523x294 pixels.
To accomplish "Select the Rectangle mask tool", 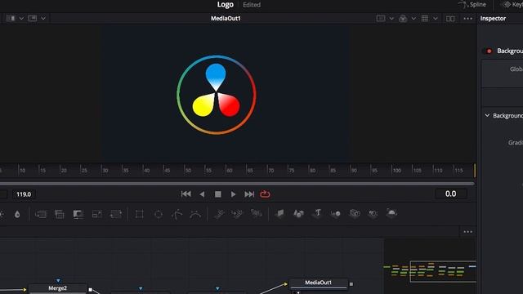I will pos(140,214).
